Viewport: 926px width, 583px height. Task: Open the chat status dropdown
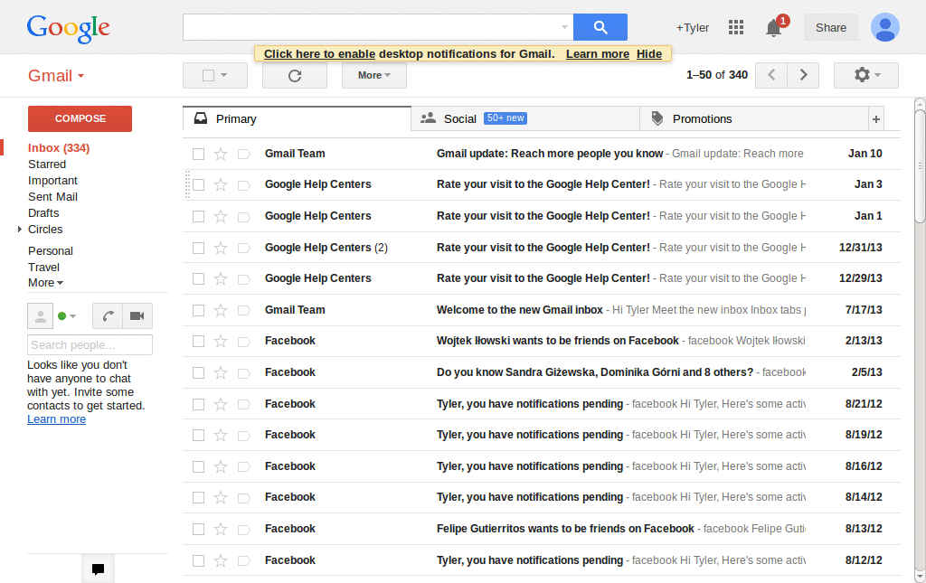[72, 316]
